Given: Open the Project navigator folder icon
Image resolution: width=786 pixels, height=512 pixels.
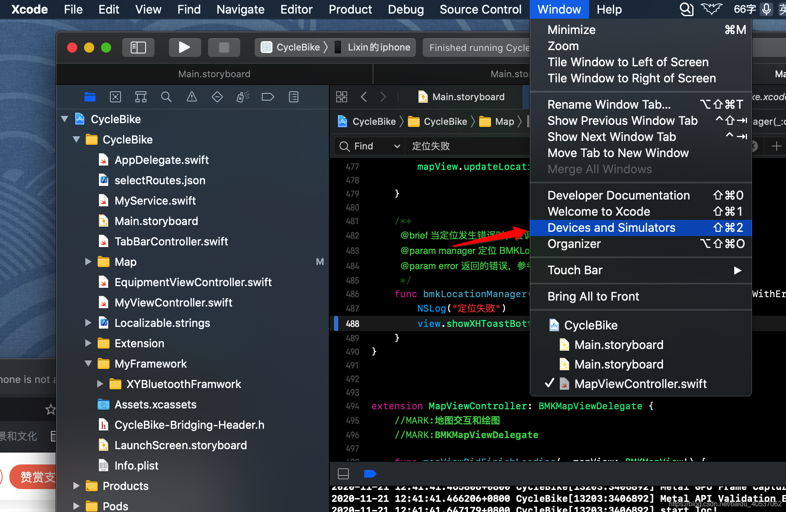Looking at the screenshot, I should pyautogui.click(x=90, y=97).
